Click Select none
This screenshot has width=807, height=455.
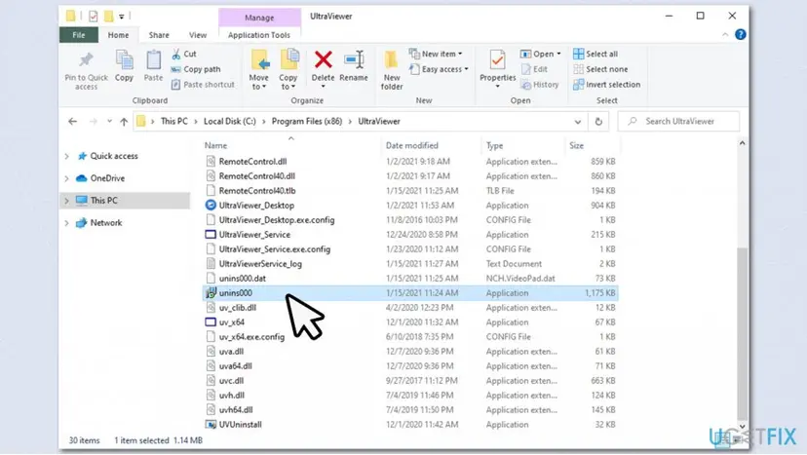pyautogui.click(x=600, y=69)
